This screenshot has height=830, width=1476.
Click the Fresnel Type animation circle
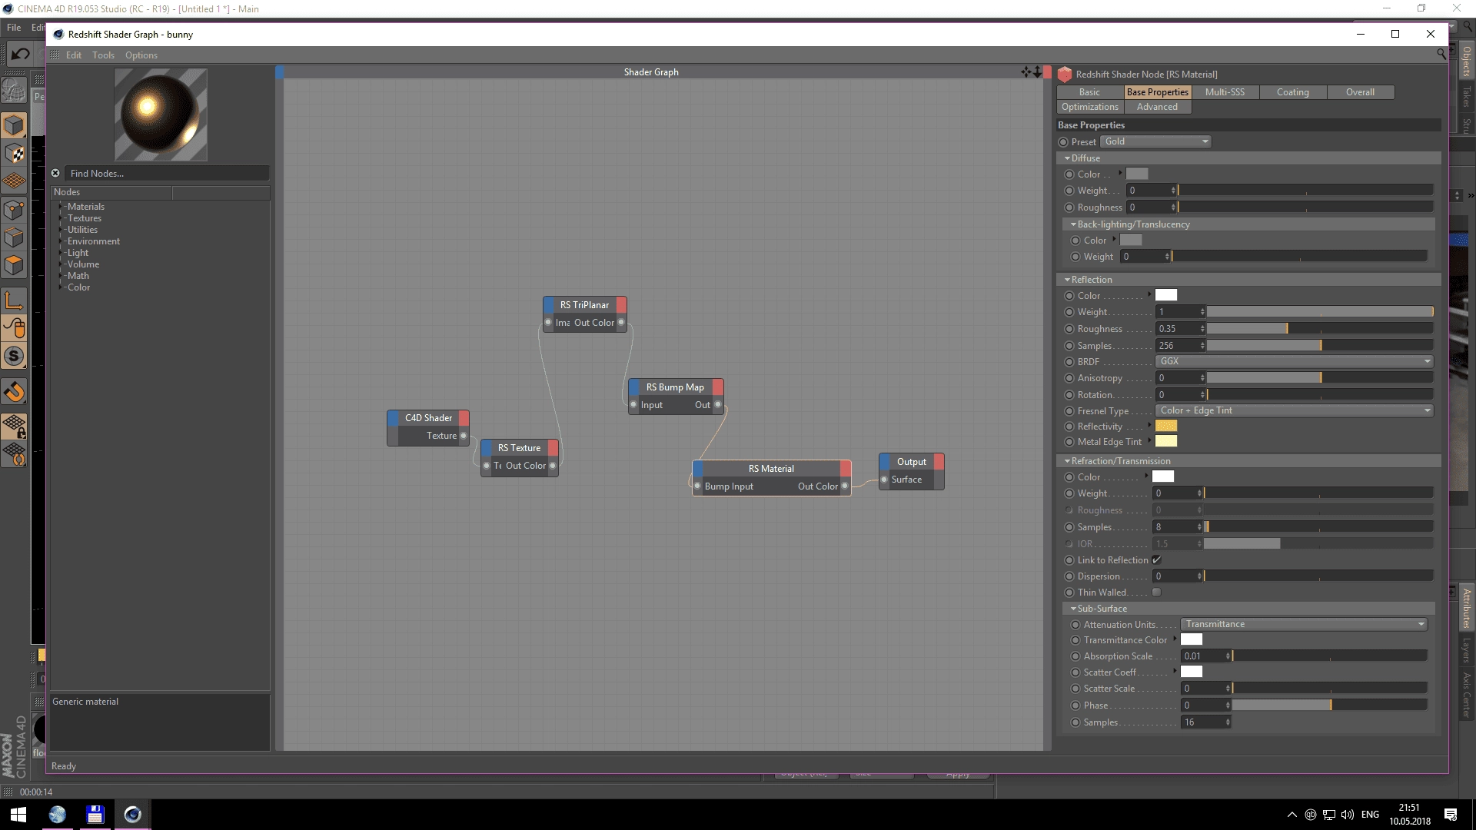(1069, 411)
